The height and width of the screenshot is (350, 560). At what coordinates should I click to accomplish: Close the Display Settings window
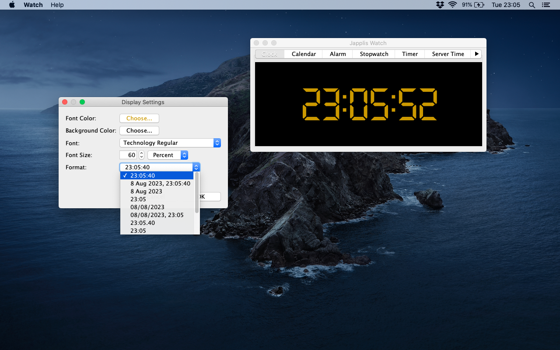tap(65, 102)
